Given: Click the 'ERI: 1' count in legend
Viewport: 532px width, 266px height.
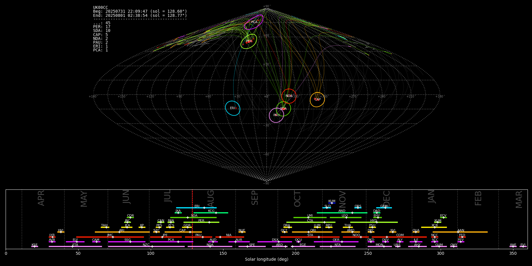Looking at the screenshot, I should click(100, 46).
